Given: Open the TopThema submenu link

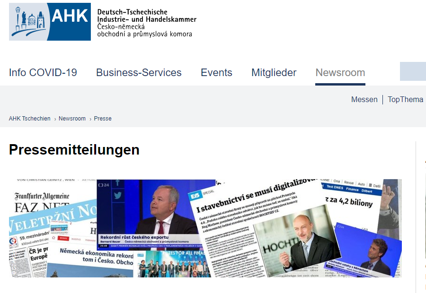Looking at the screenshot, I should [x=405, y=100].
